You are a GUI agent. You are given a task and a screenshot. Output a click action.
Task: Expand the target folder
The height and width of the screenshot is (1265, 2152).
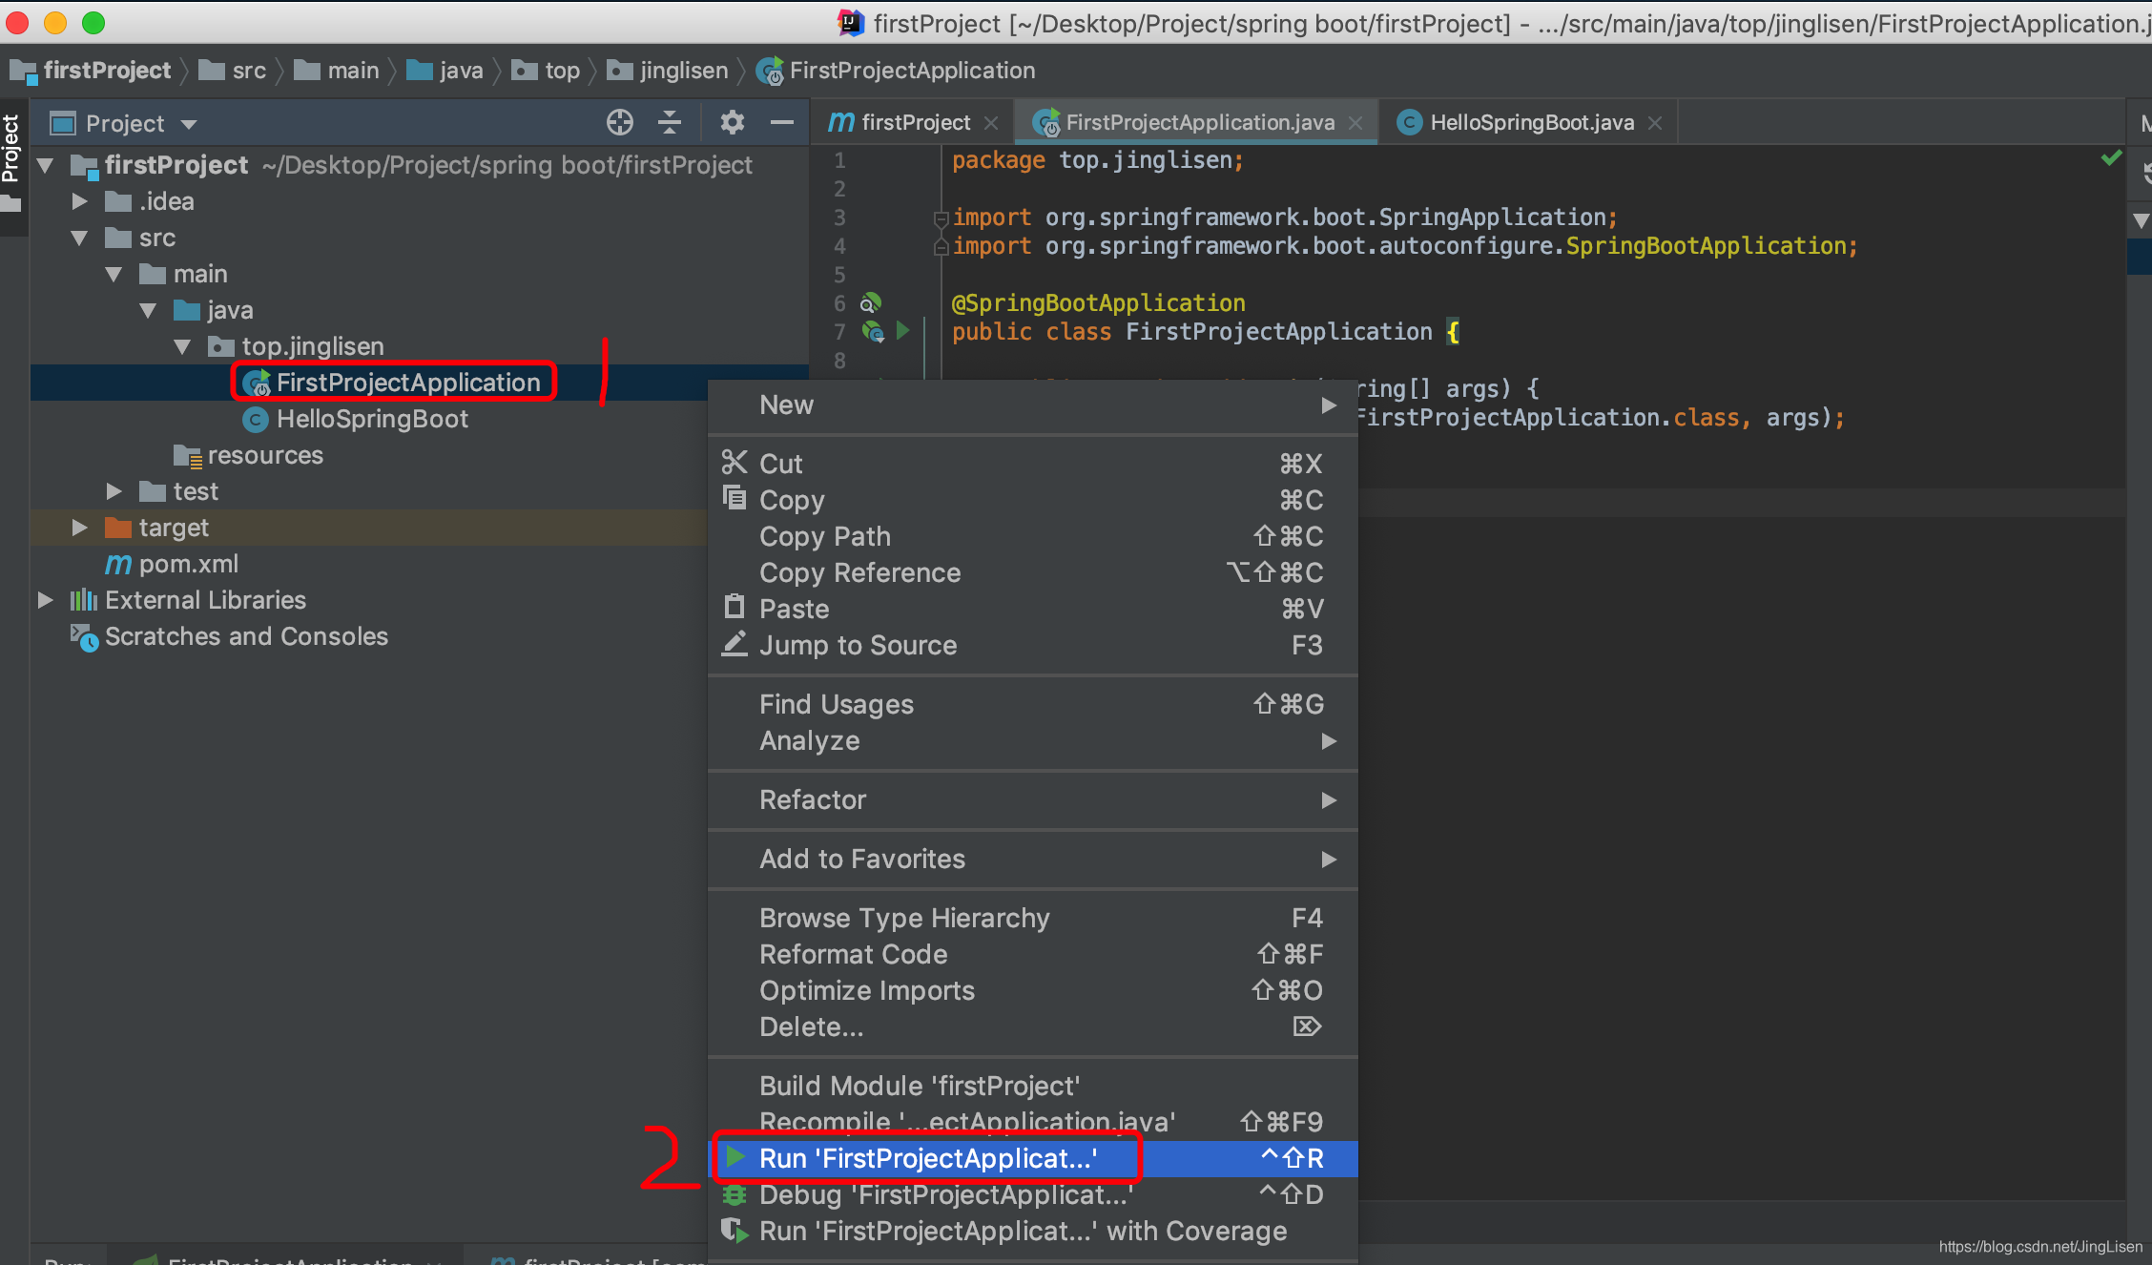(79, 528)
